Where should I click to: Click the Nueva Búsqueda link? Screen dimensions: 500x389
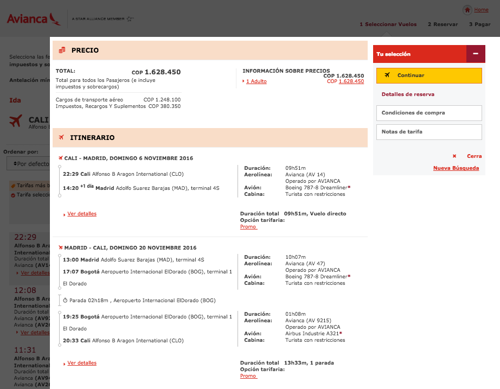(456, 168)
